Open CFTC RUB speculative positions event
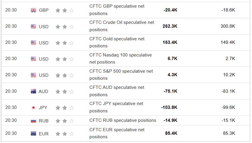This screenshot has width=252, height=143. pyautogui.click(x=123, y=120)
